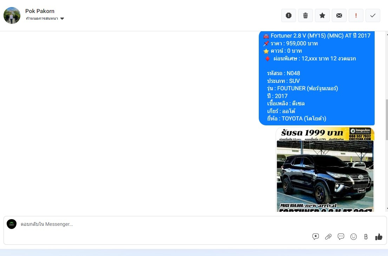Open quick replies speech bubble icon
This screenshot has width=388, height=256.
[341, 237]
